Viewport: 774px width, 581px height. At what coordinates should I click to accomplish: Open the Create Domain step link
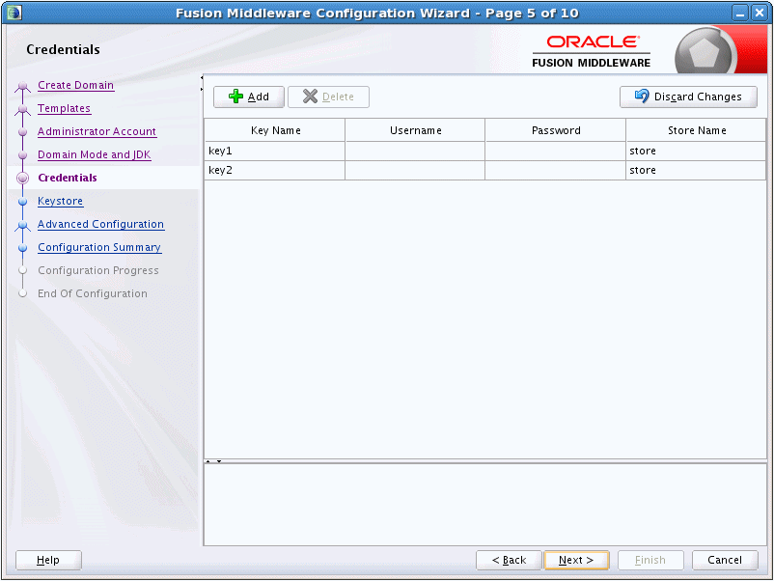click(x=76, y=85)
